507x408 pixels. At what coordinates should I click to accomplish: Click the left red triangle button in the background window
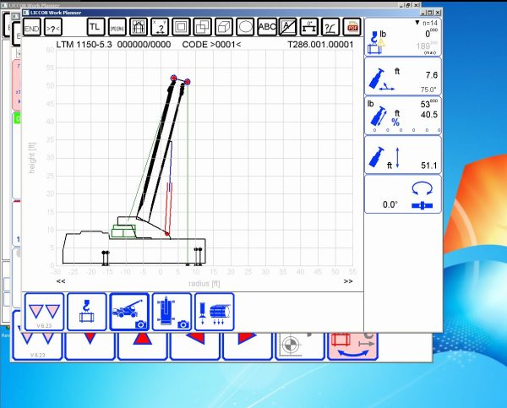tap(195, 346)
